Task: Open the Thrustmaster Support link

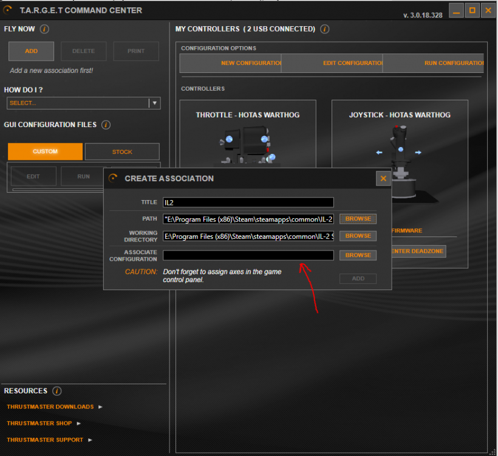Action: click(x=46, y=440)
